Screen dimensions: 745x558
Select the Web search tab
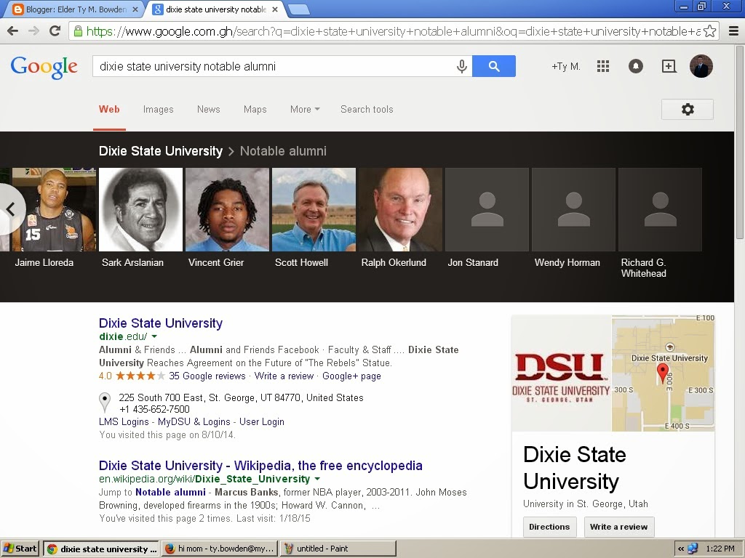point(109,110)
